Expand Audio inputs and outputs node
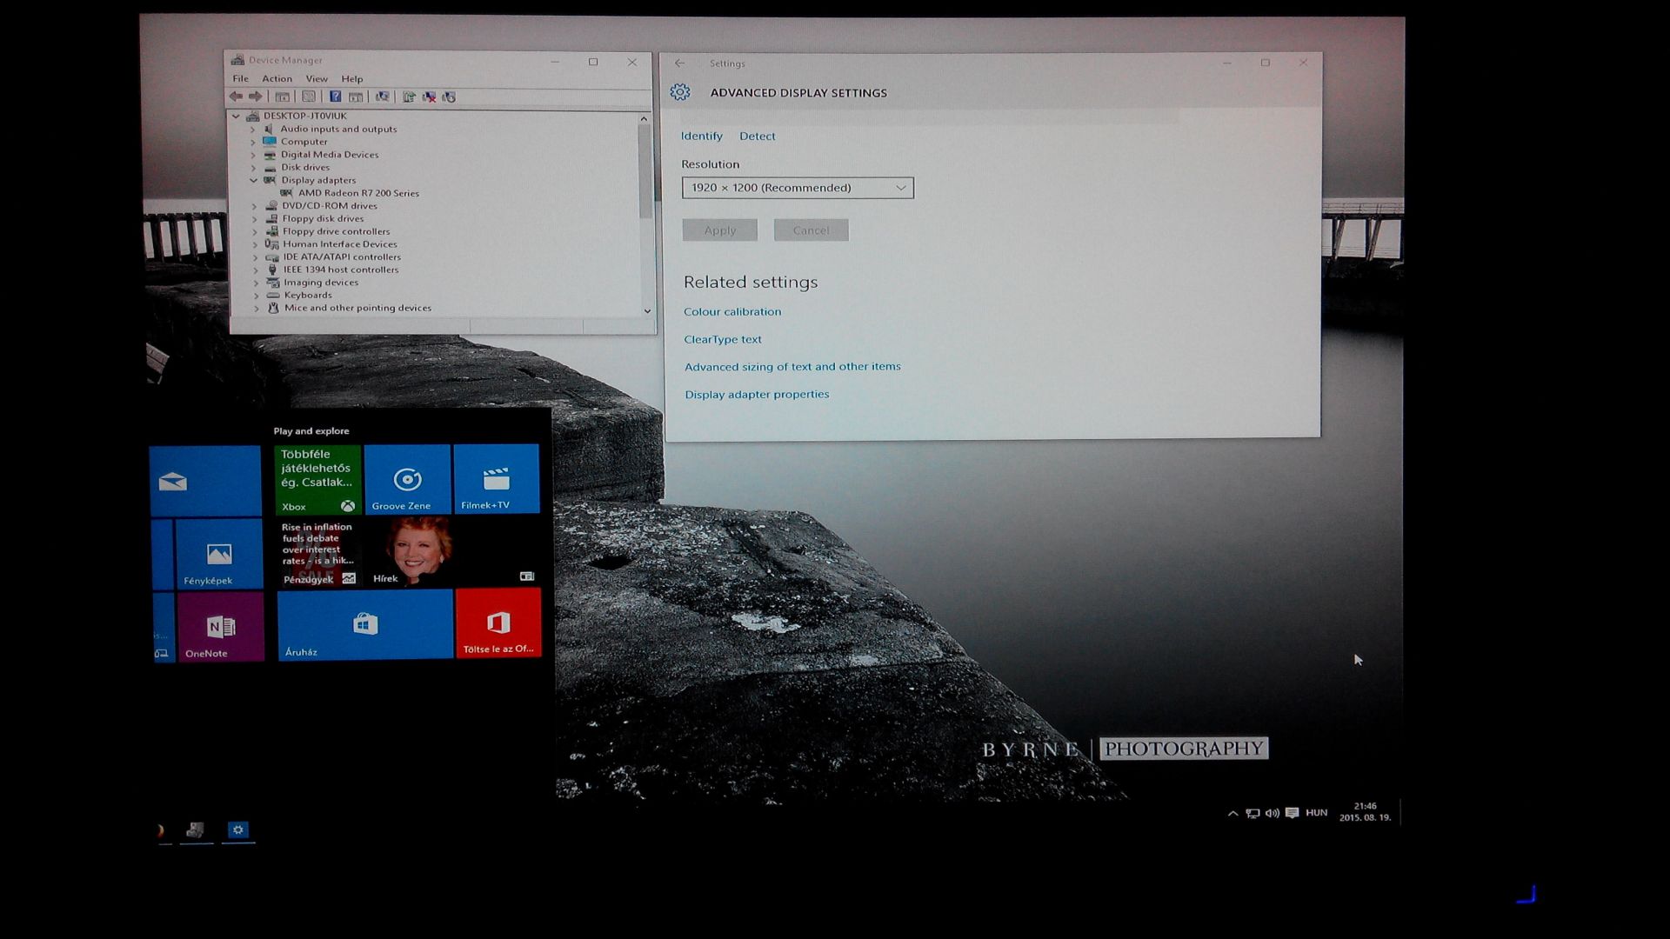 pos(253,129)
